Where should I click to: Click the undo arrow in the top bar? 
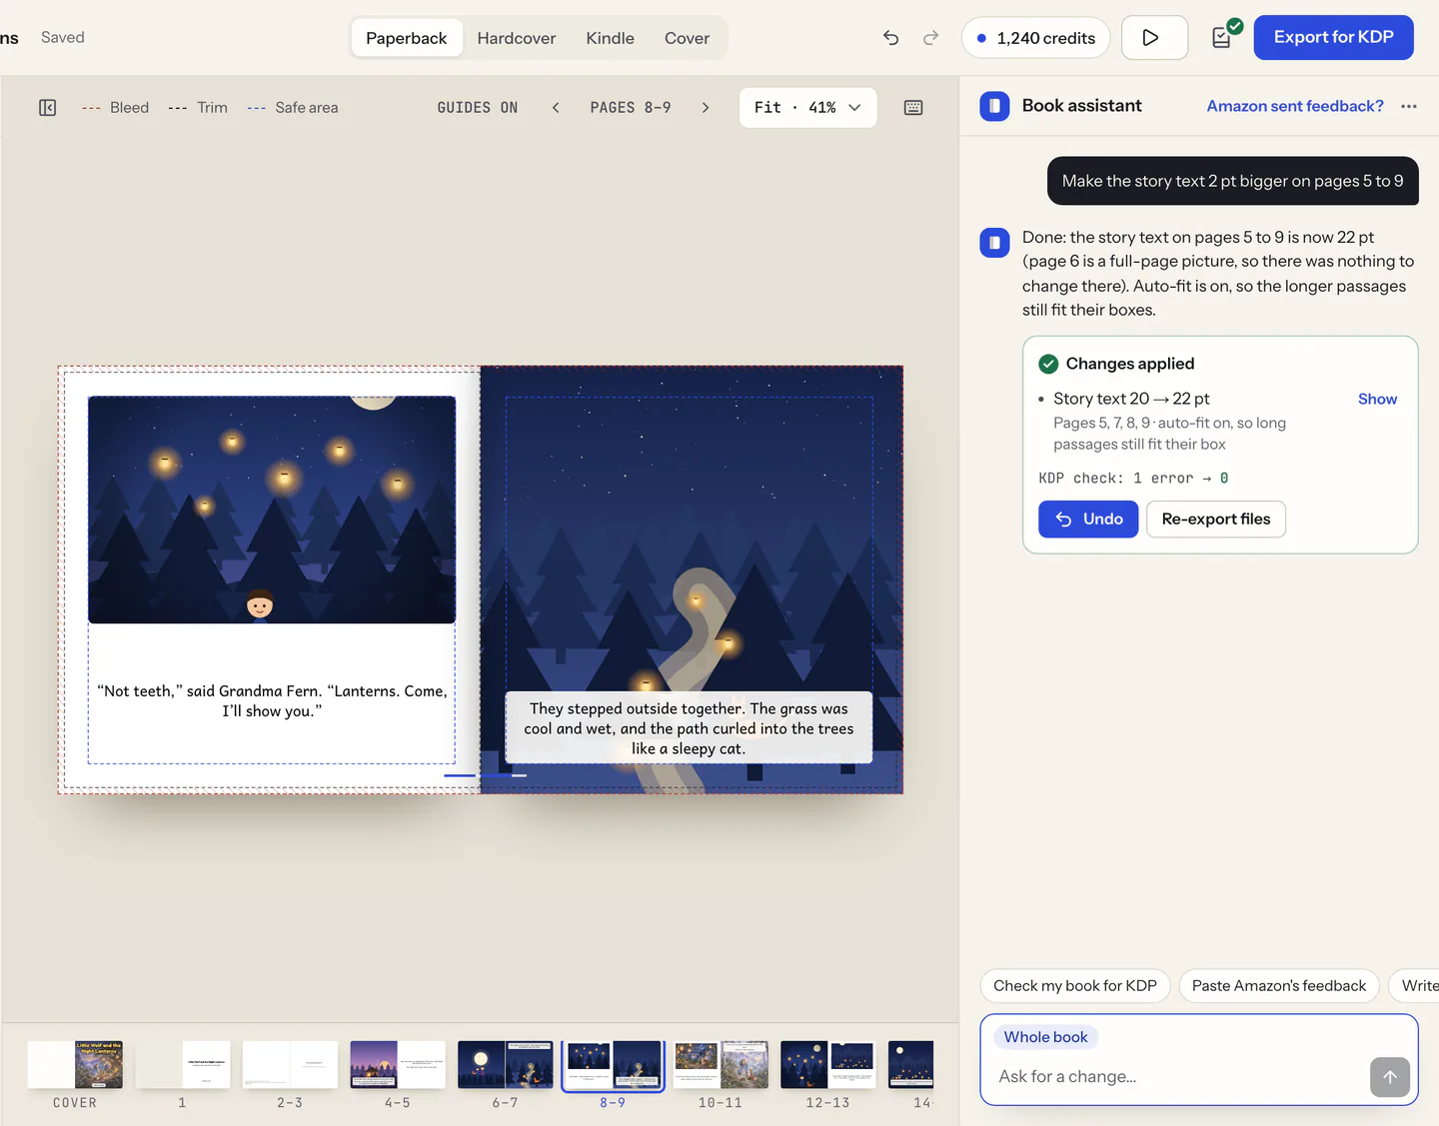coord(891,38)
